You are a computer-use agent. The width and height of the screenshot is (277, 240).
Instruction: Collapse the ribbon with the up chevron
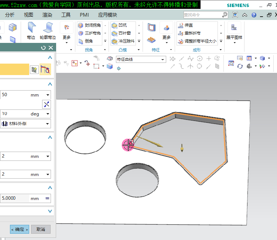coord(244,15)
